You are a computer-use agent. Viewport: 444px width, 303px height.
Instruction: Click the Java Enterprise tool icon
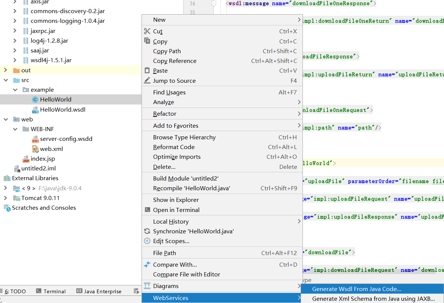80,291
